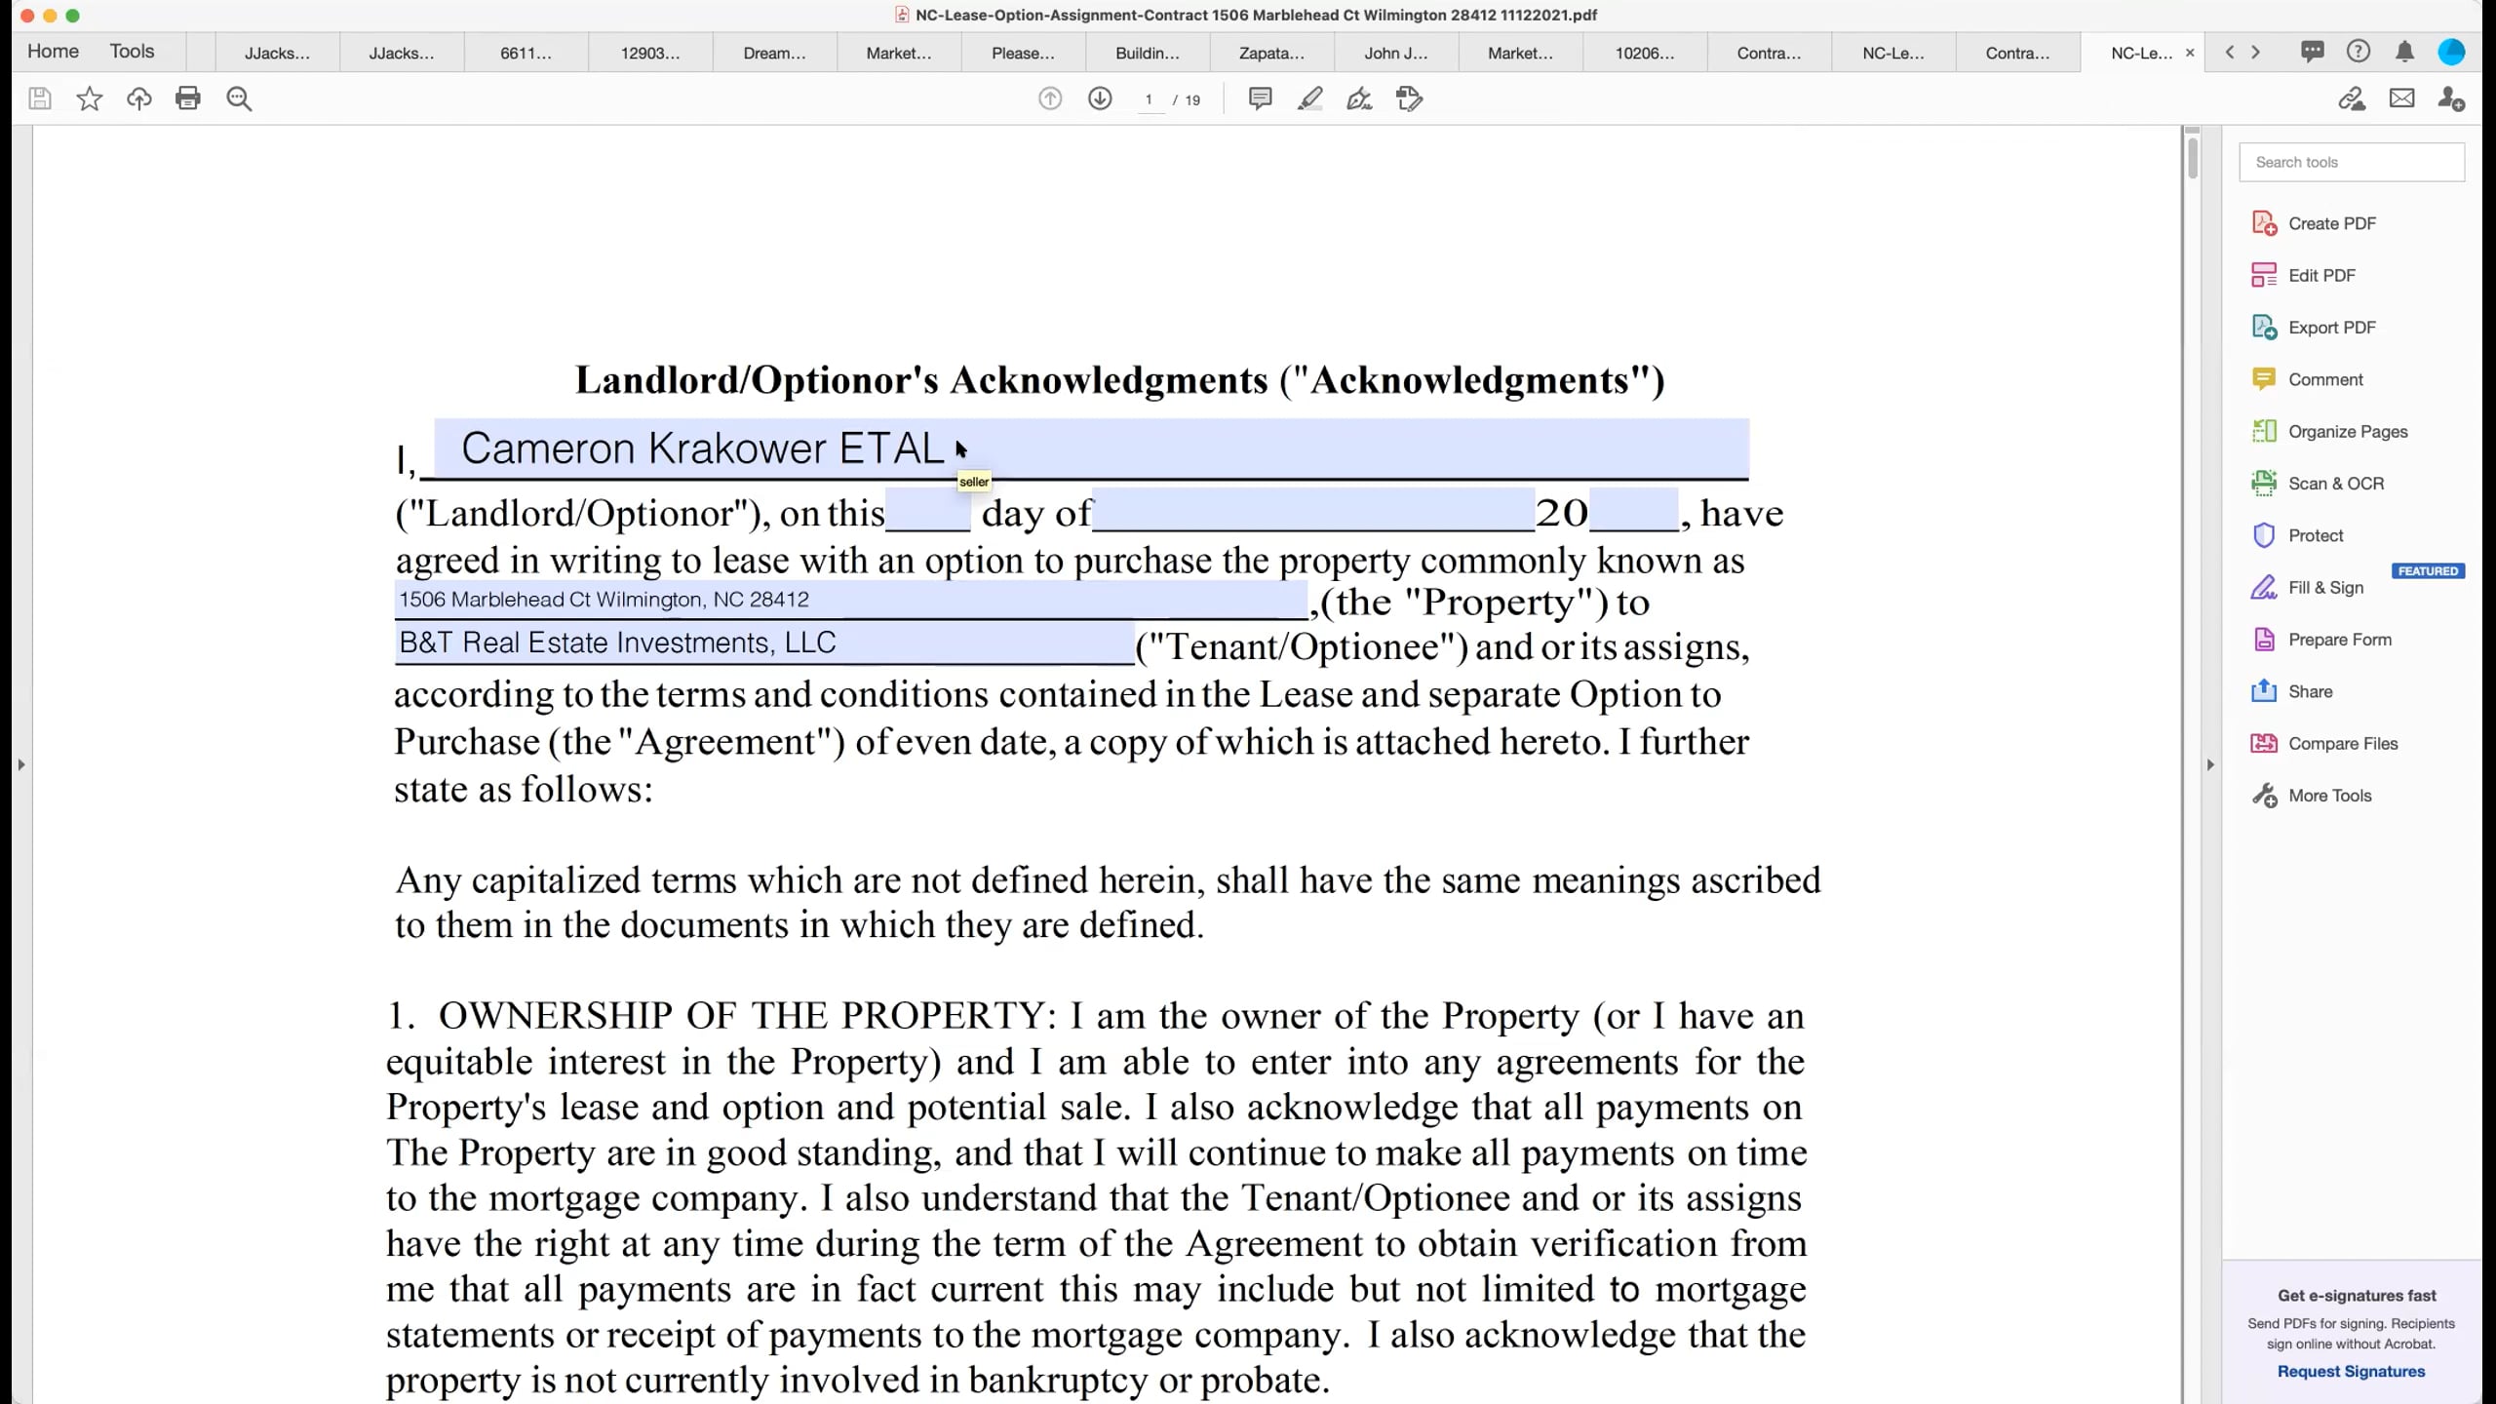Open notifications bell
This screenshot has width=2496, height=1404.
tap(2405, 52)
